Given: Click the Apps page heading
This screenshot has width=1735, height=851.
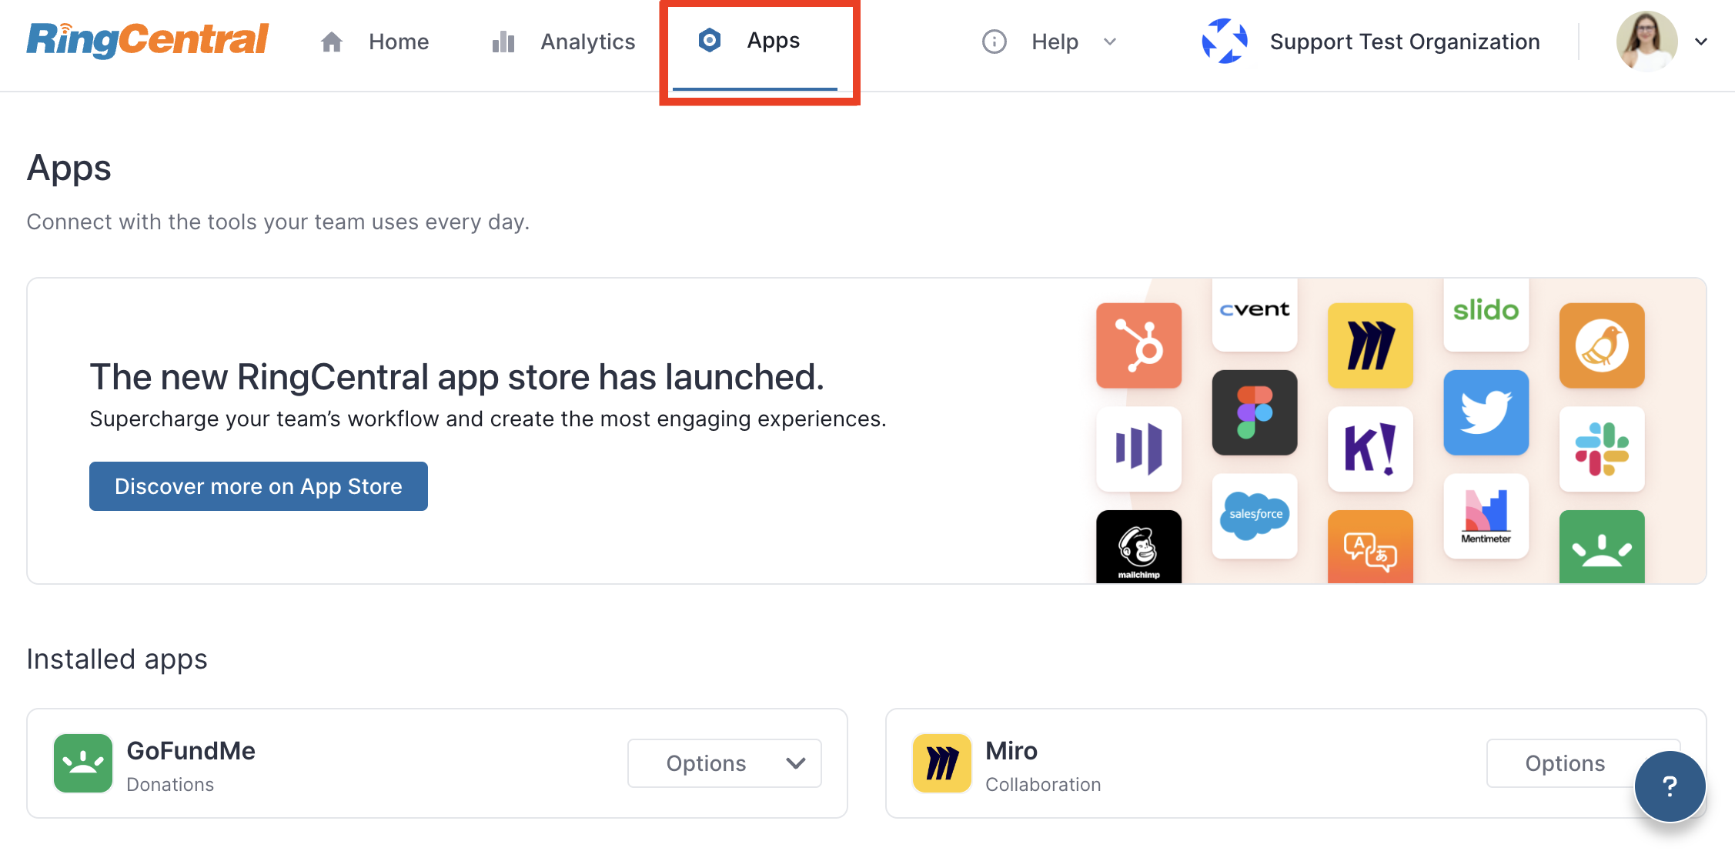Looking at the screenshot, I should click(x=69, y=169).
